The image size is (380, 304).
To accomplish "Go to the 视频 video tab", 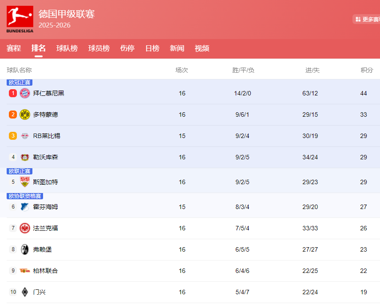I will click(202, 48).
